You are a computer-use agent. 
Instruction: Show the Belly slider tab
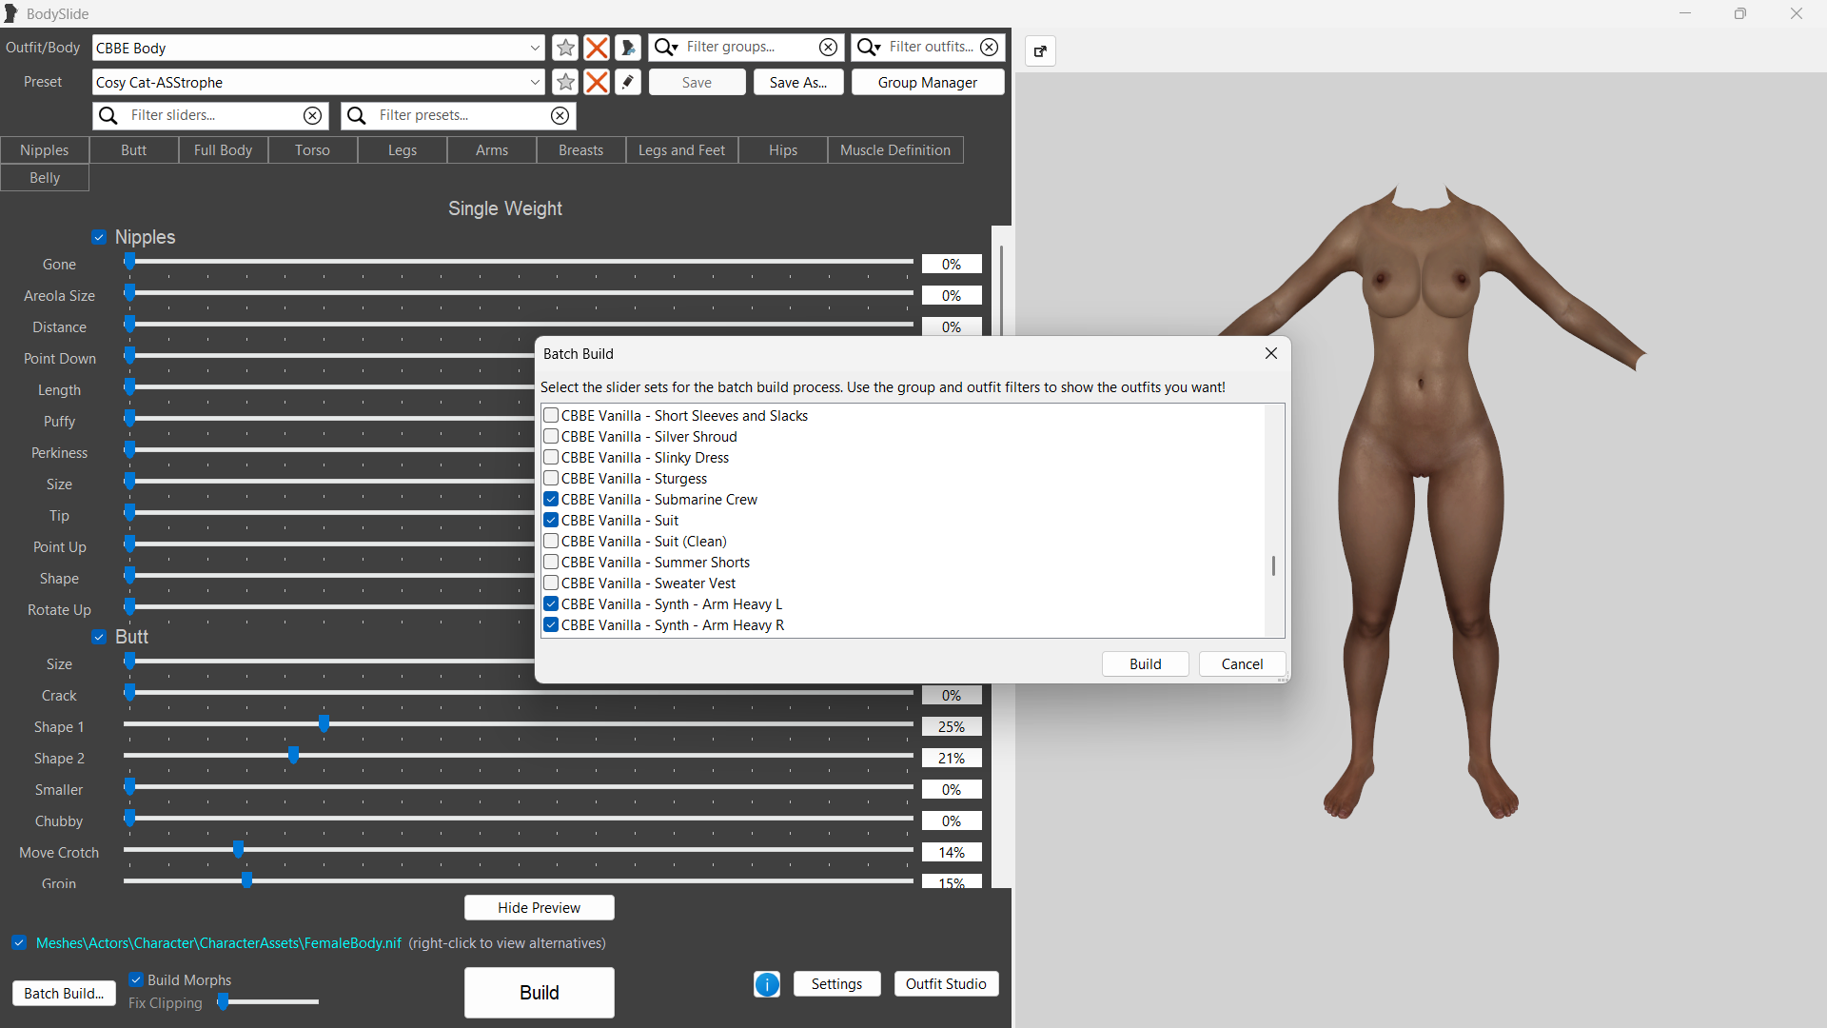45,178
